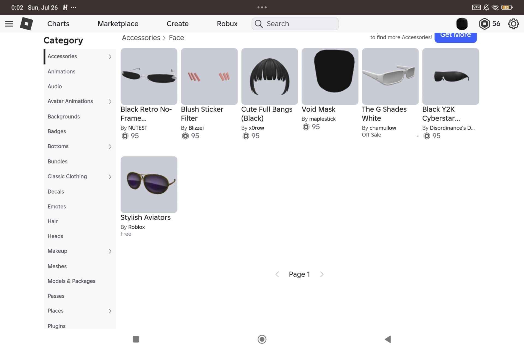Open the Marketplace tab
Image resolution: width=524 pixels, height=350 pixels.
click(118, 24)
